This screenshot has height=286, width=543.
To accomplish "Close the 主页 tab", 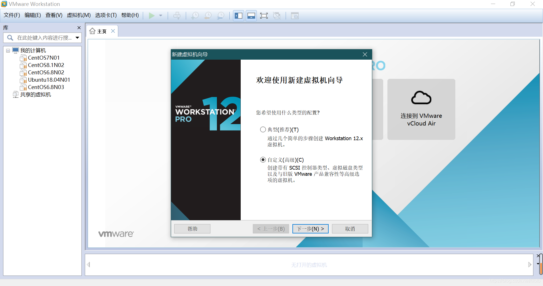I will pos(113,31).
